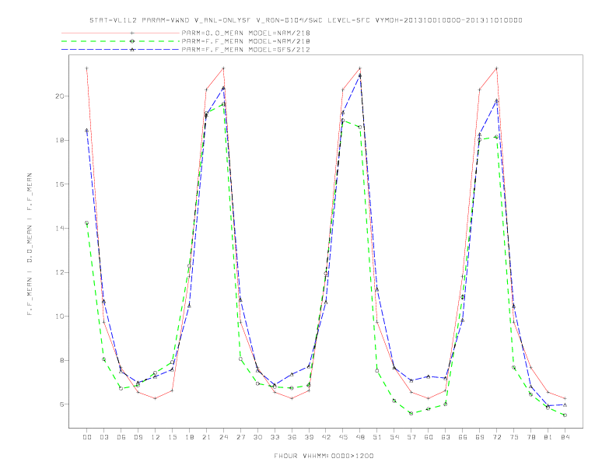
Task: Click x-axis tick label 33
Action: 275,437
